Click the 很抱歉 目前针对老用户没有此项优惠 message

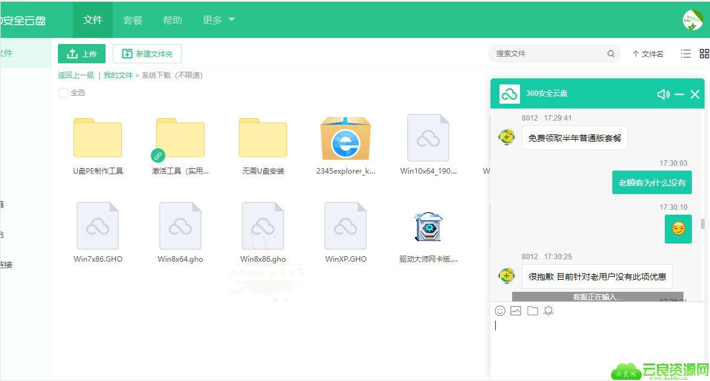pos(597,277)
